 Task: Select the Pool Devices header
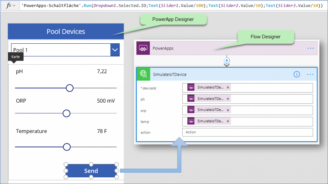(66, 32)
